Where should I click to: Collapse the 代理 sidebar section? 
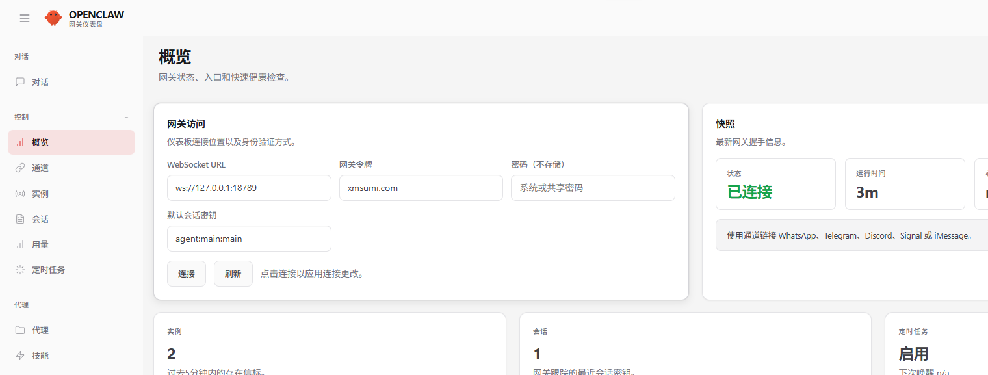(x=126, y=305)
